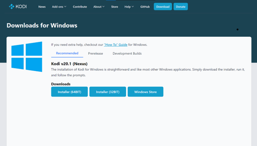
Task: Click the Downloads for Windows title
Action: coord(42,25)
